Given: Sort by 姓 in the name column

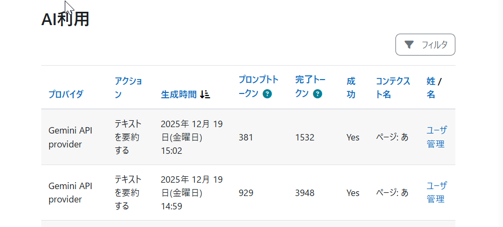Looking at the screenshot, I should (431, 81).
